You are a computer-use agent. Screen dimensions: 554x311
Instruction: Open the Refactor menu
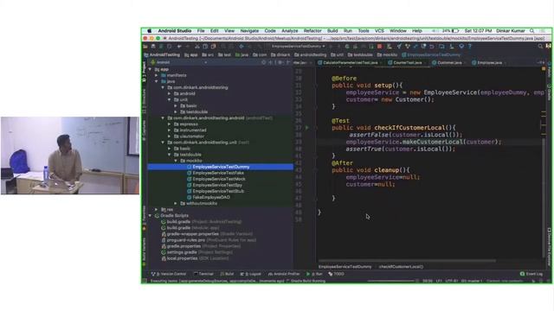pos(312,31)
